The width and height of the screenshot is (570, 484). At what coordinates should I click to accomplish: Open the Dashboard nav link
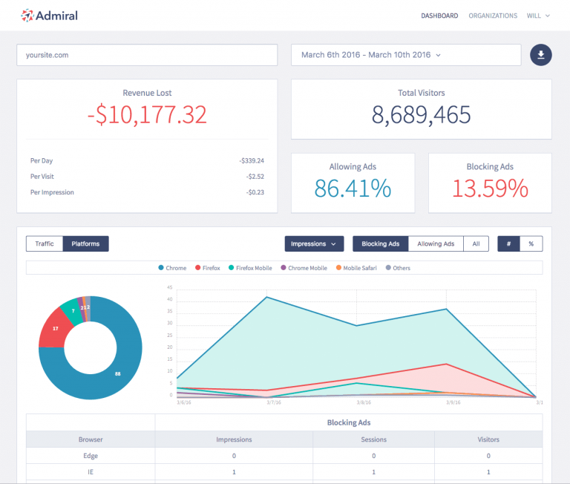click(x=439, y=16)
